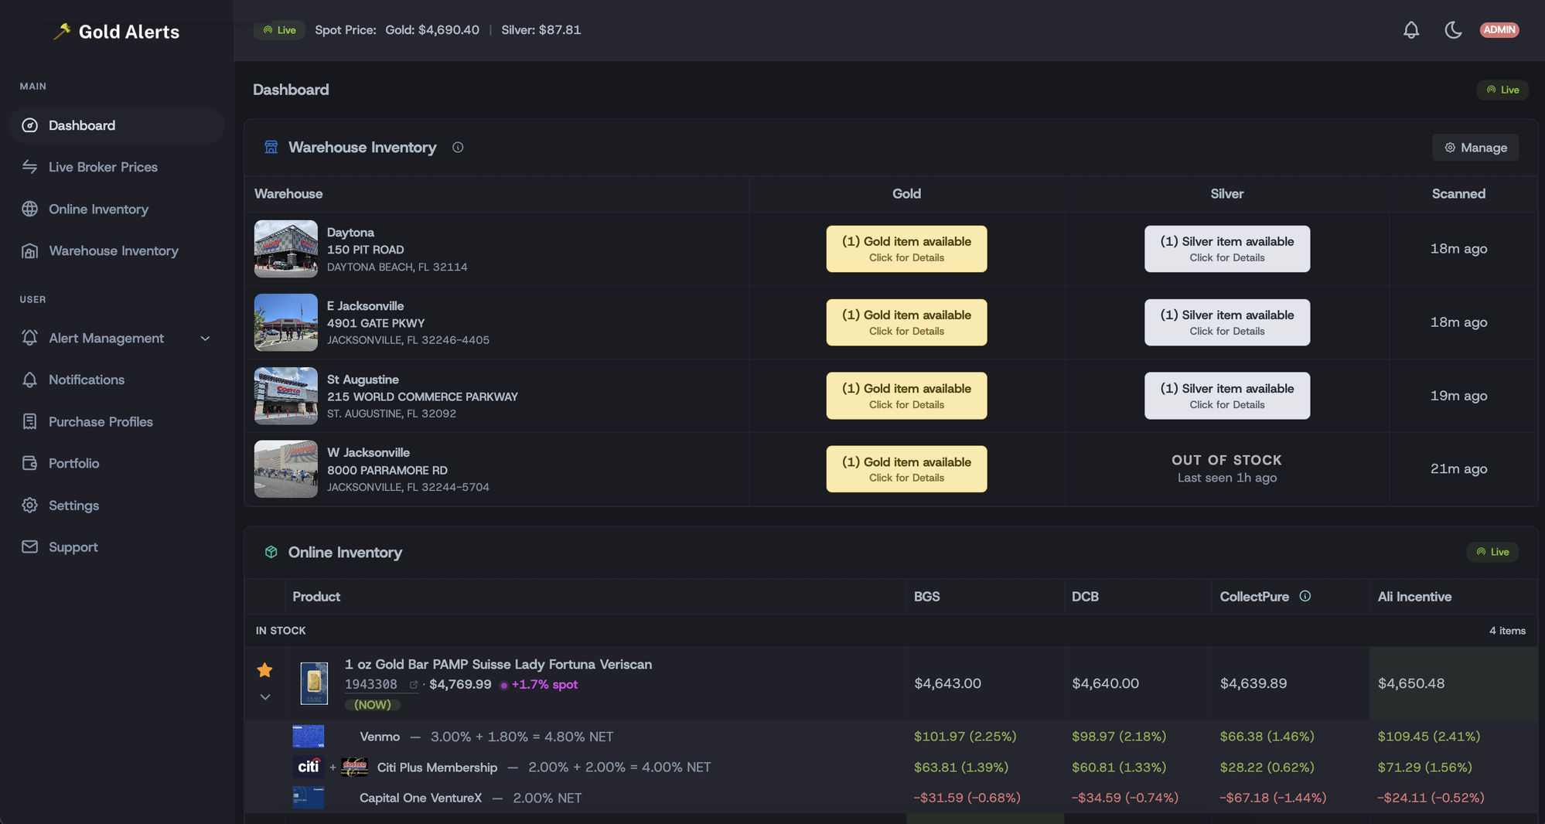Image resolution: width=1545 pixels, height=824 pixels.
Task: Click the Notifications bell icon in sidebar
Action: pyautogui.click(x=30, y=380)
